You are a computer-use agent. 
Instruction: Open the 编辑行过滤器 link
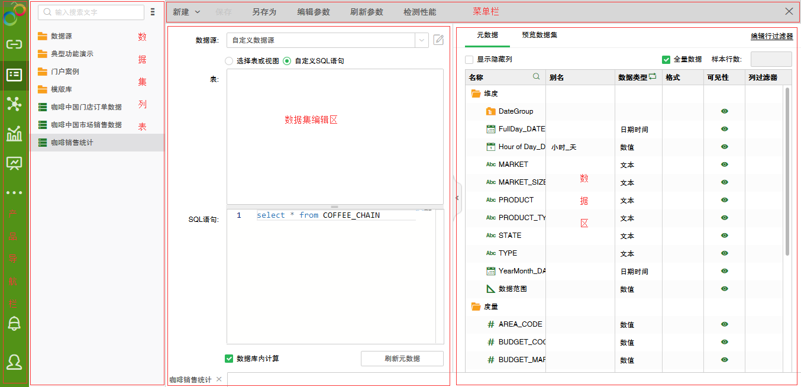[771, 36]
